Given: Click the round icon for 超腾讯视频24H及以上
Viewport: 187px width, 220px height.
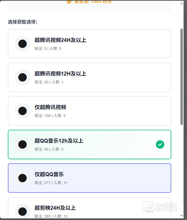Looking at the screenshot, I should (x=23, y=44).
